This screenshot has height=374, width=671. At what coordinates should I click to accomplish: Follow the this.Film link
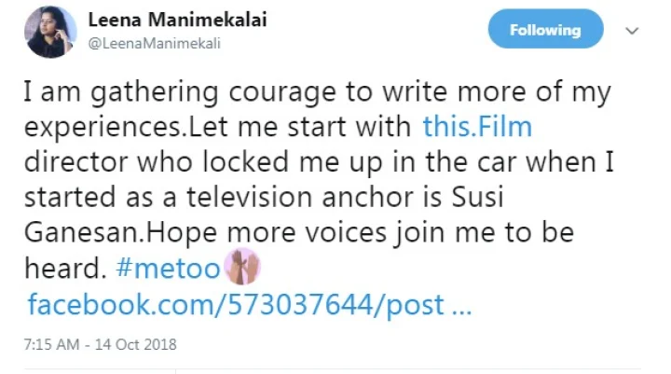point(477,125)
